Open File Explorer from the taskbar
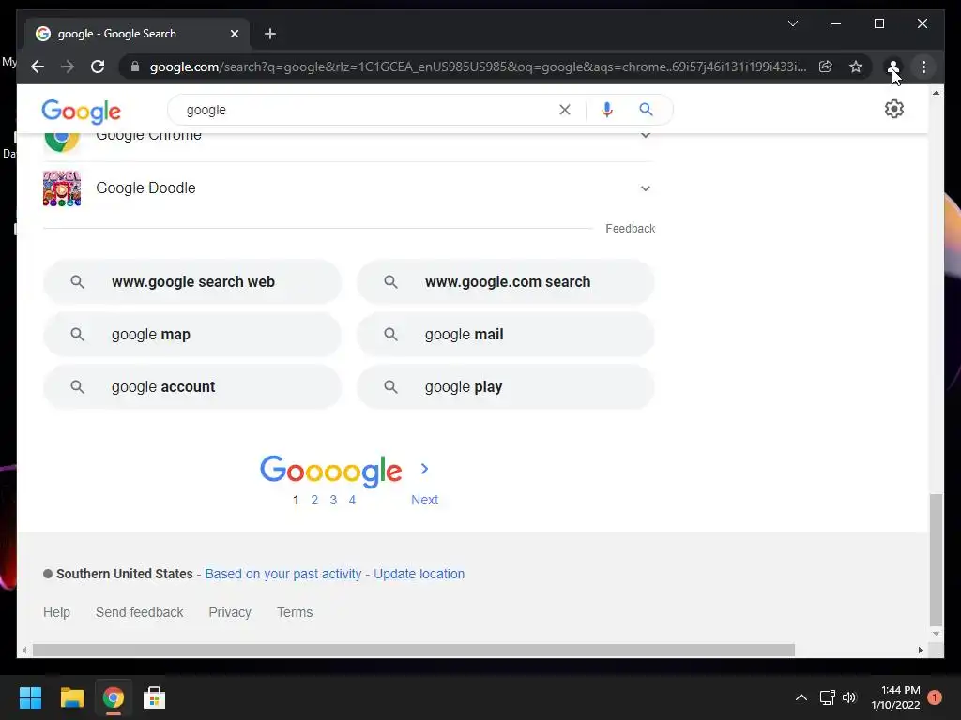Image resolution: width=961 pixels, height=720 pixels. pos(71,697)
